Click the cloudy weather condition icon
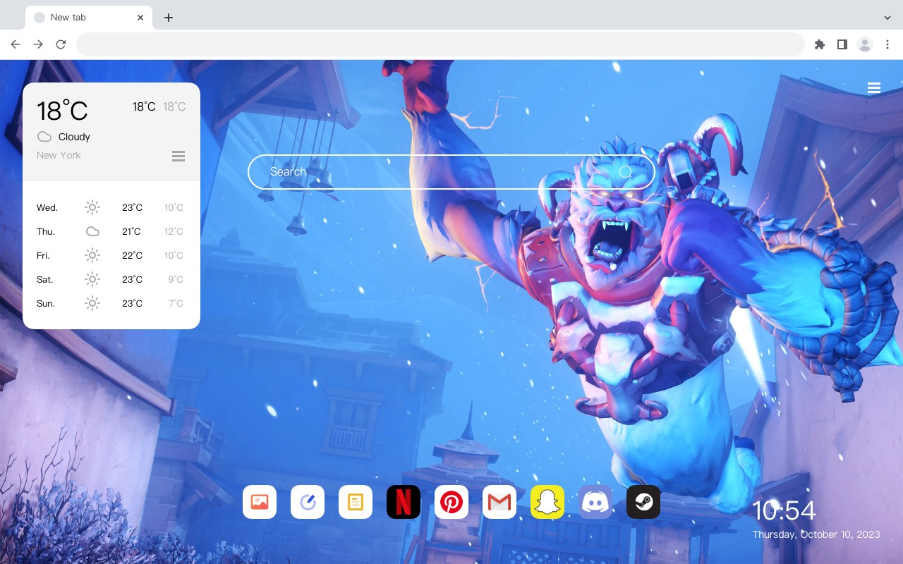903x564 pixels. (44, 137)
